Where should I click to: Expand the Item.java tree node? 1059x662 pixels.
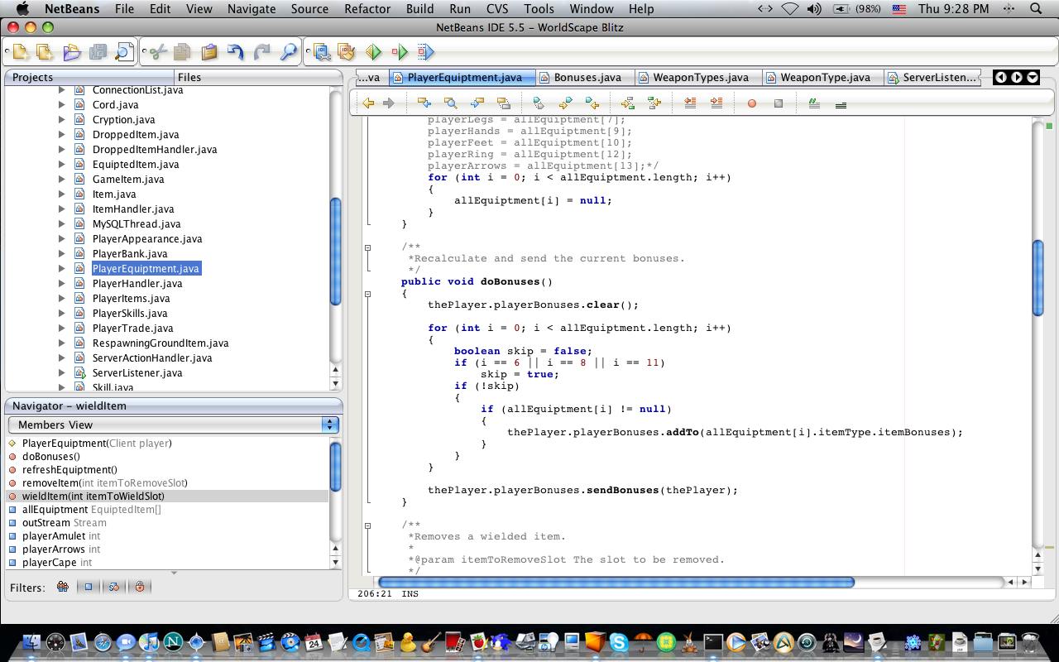pos(61,194)
